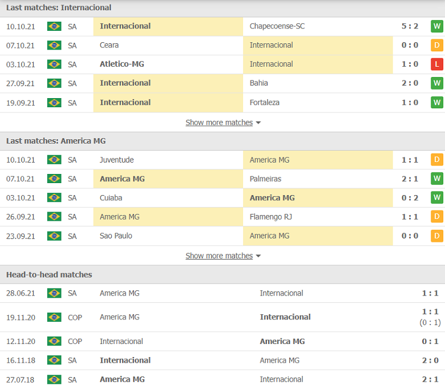This screenshot has height=389, width=445.
Task: Click 0 : 2 score of Cuiaba match
Action: [x=410, y=198]
